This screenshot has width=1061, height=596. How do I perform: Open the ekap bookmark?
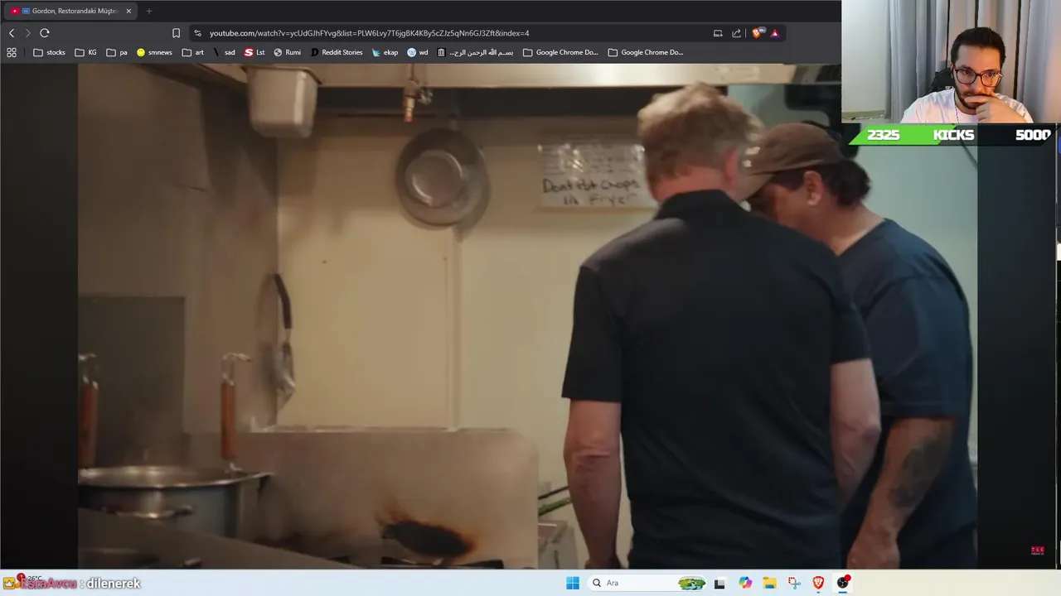tap(385, 52)
